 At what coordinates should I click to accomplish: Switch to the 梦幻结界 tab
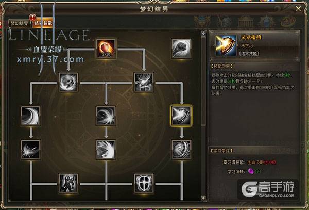point(20,23)
